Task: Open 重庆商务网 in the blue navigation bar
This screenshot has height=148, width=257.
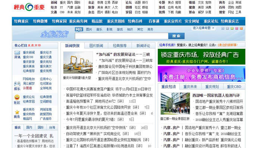Action: [x=78, y=21]
